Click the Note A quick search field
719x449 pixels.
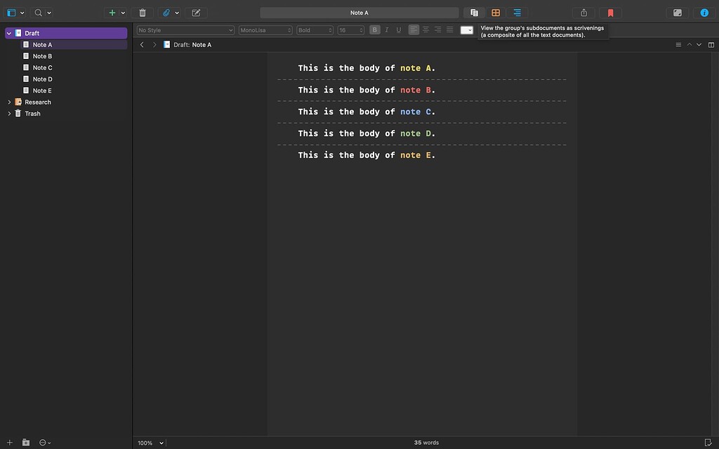click(x=359, y=13)
